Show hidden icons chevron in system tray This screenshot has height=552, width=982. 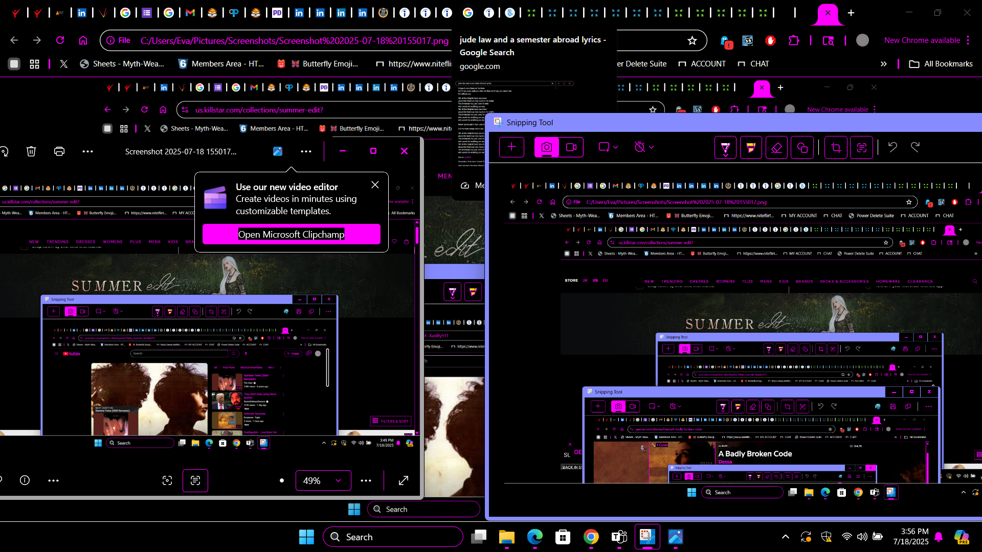786,537
